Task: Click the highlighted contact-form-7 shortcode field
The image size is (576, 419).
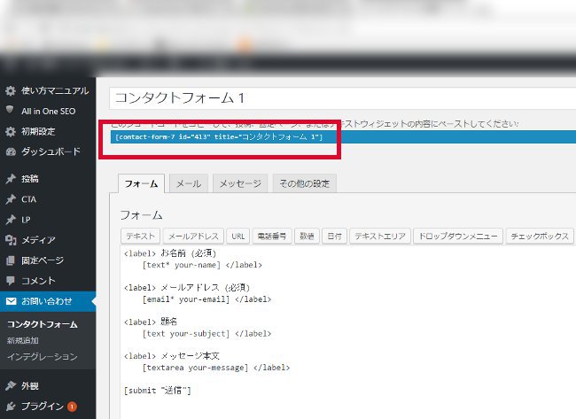Action: tap(222, 137)
